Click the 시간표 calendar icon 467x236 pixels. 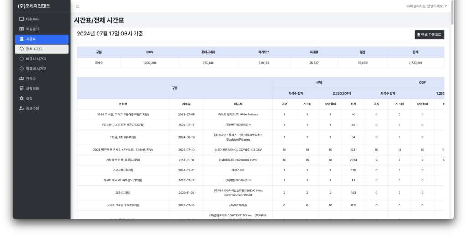[21, 39]
